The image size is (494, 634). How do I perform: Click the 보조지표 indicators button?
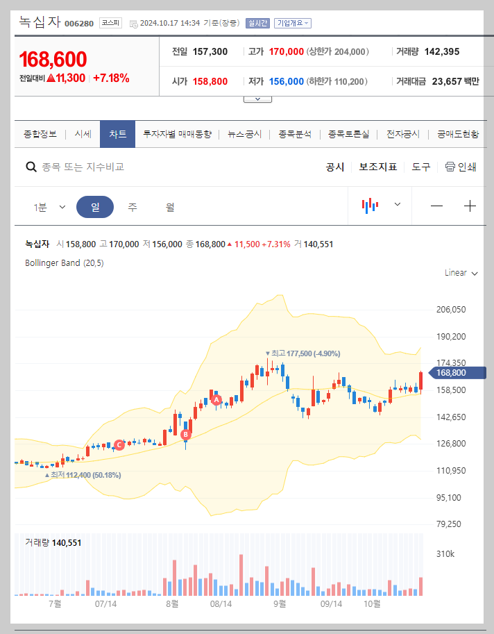coord(377,167)
